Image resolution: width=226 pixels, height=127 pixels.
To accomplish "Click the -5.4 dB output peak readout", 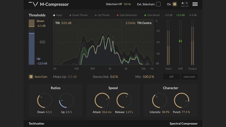I will click(192, 15).
